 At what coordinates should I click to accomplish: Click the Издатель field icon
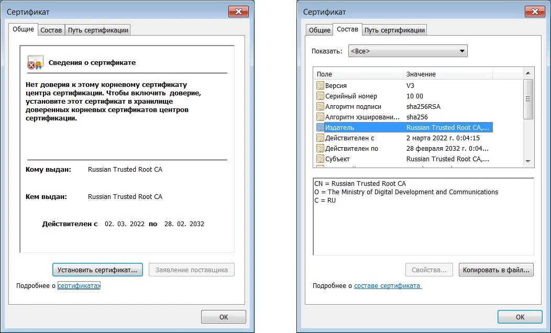[320, 128]
